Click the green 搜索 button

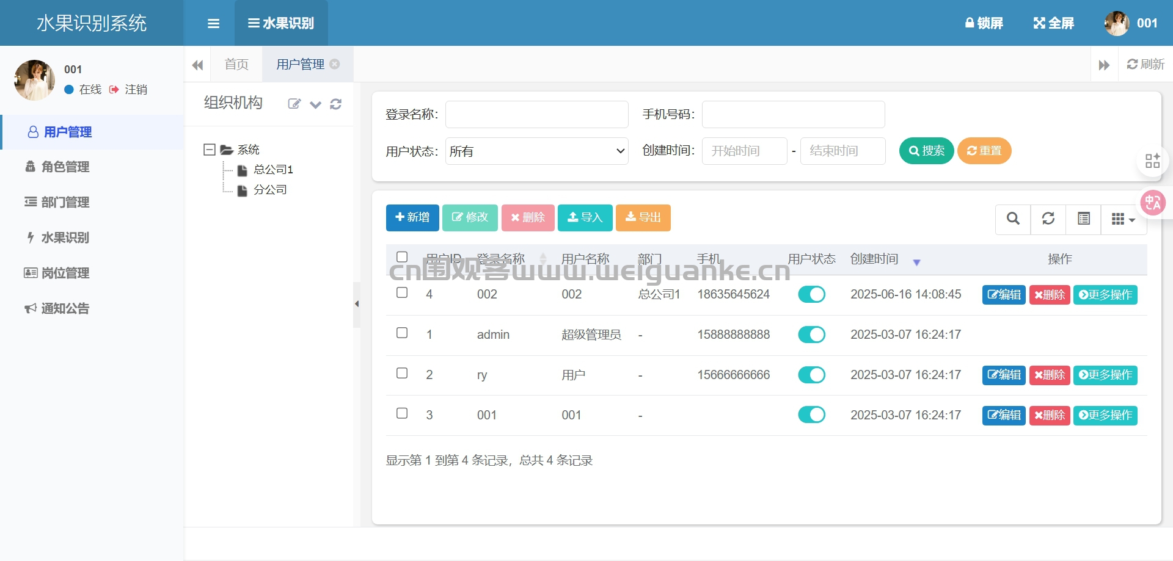coord(927,151)
